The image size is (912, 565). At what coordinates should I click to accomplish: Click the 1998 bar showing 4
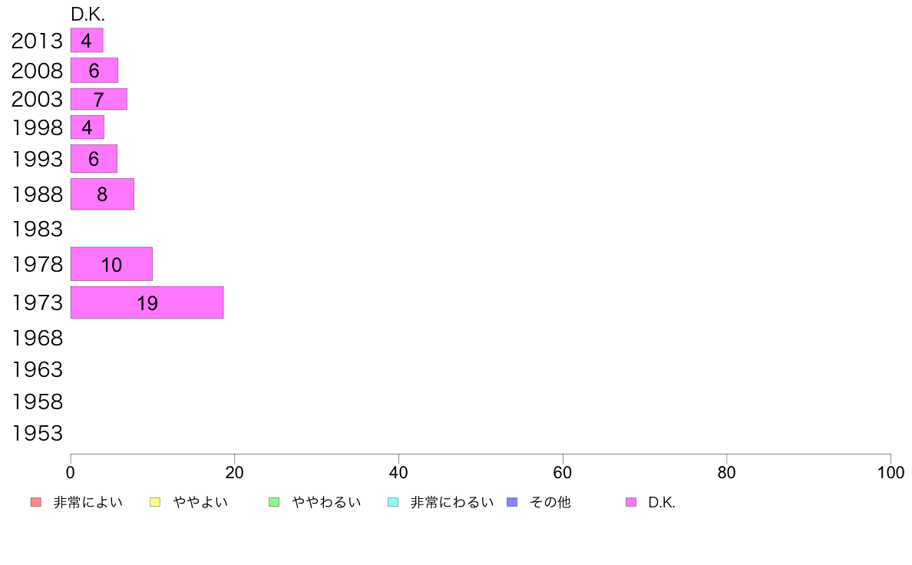coord(88,127)
